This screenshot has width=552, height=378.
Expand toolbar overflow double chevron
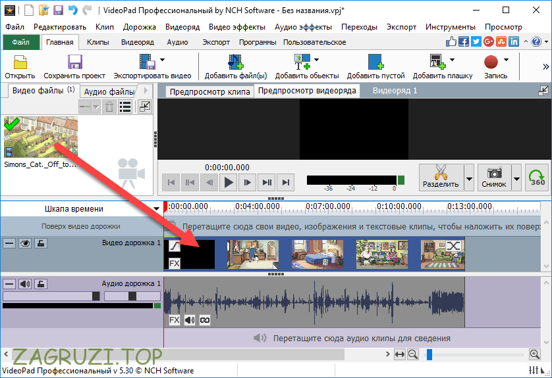coord(545,67)
